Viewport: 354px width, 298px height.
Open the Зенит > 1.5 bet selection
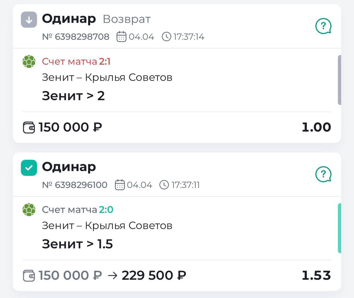point(77,244)
